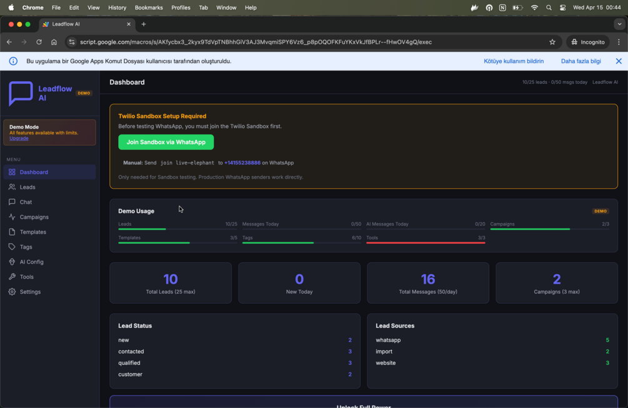The width and height of the screenshot is (628, 408).
Task: Click the 'contacted' lead status row
Action: click(235, 352)
